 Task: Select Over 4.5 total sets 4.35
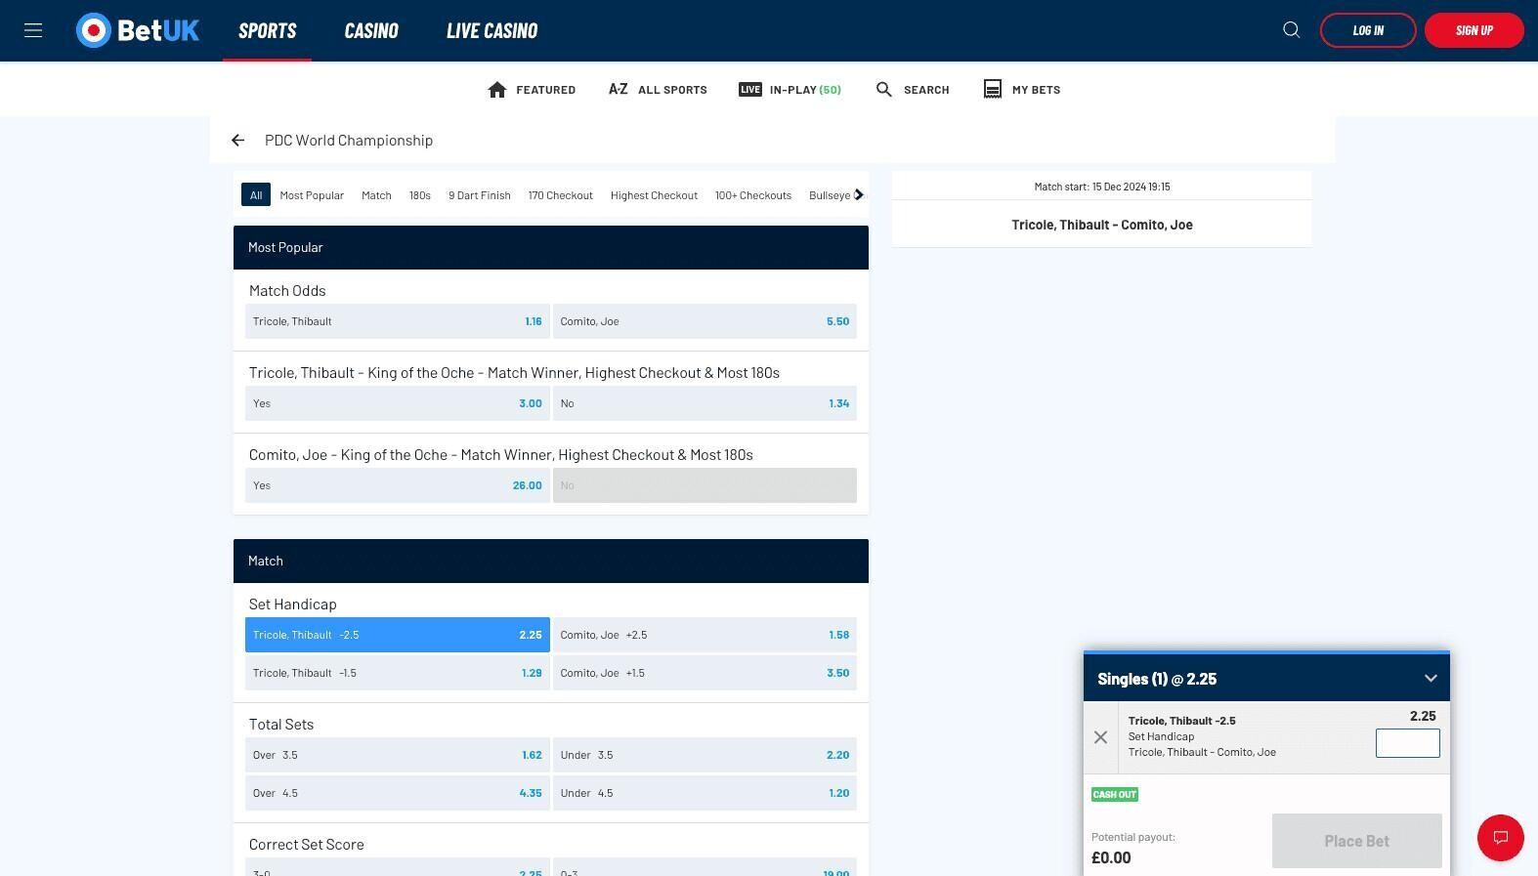(398, 793)
